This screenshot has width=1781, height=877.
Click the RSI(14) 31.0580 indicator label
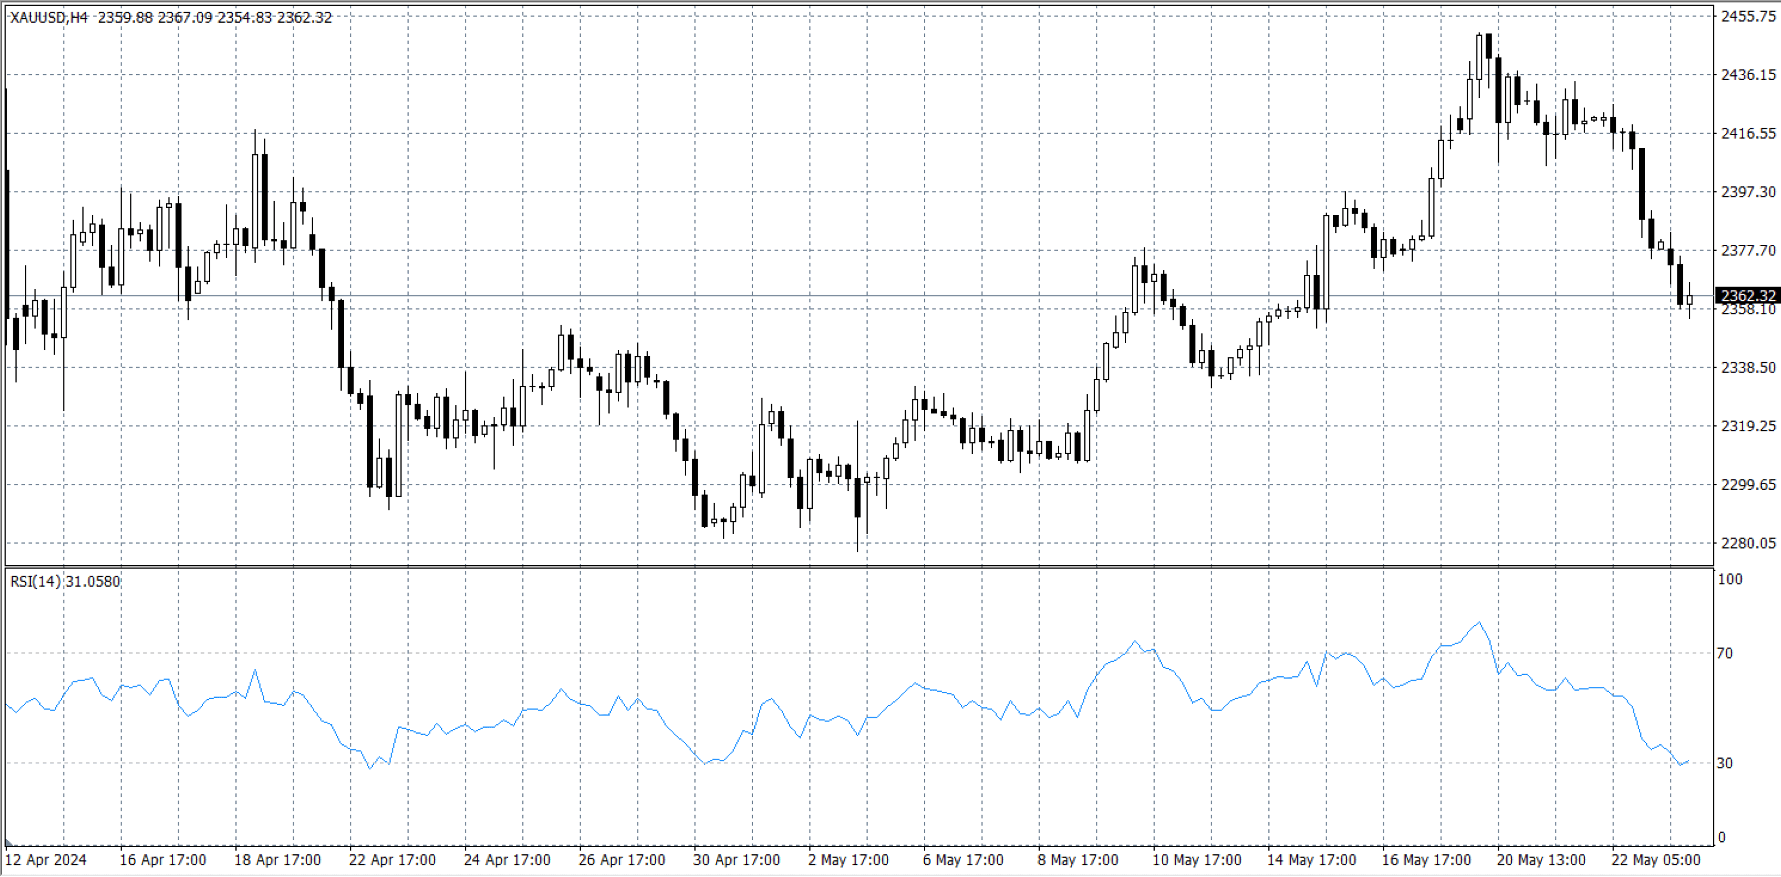click(x=65, y=581)
